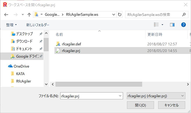Click the Google... breadcrumb in the address bar
The width and height of the screenshot is (191, 113).
pos(52,14)
